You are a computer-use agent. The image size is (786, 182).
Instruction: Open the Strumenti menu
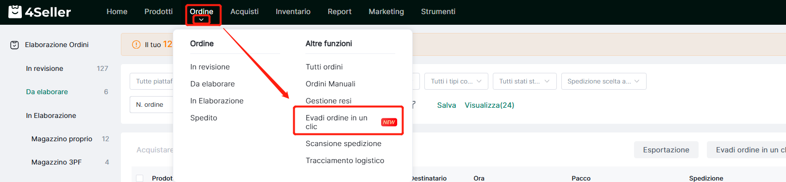click(x=438, y=12)
